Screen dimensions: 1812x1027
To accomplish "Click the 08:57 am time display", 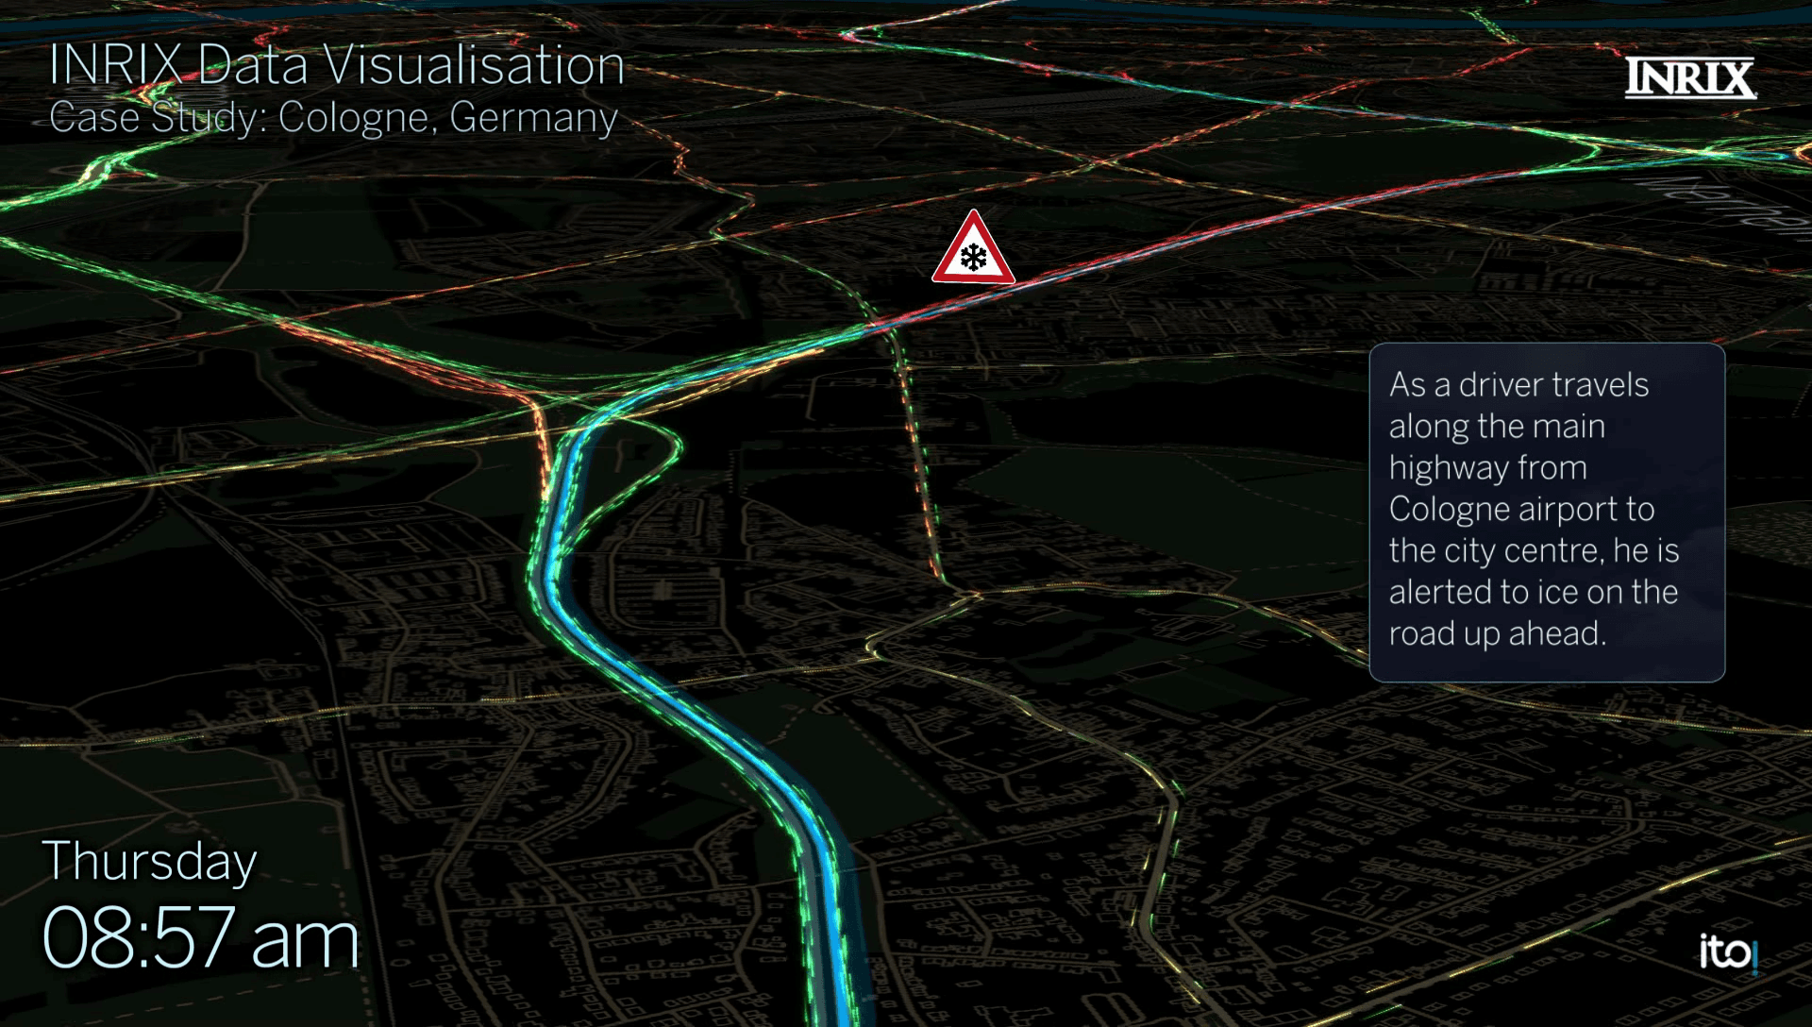I will click(200, 938).
